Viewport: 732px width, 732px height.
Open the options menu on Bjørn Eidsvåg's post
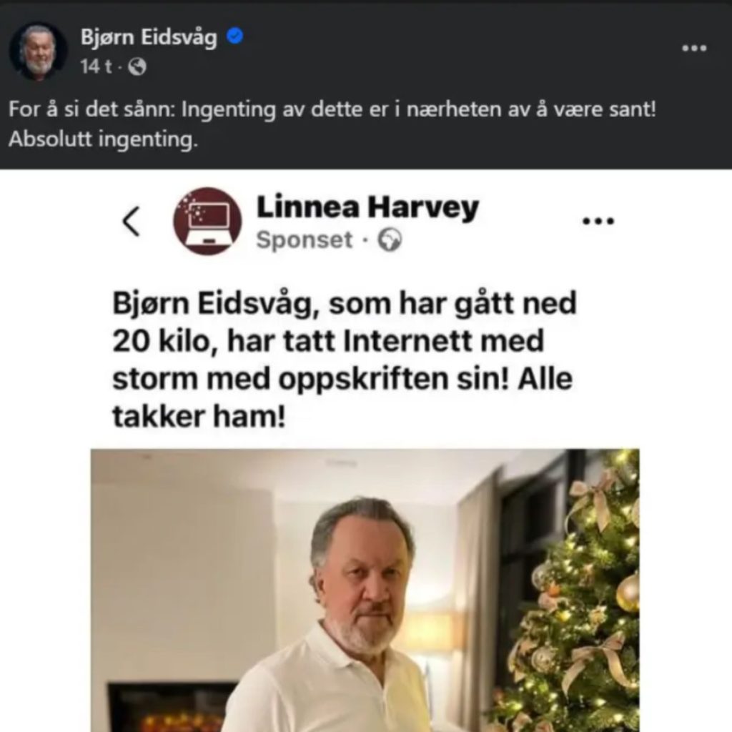click(694, 48)
